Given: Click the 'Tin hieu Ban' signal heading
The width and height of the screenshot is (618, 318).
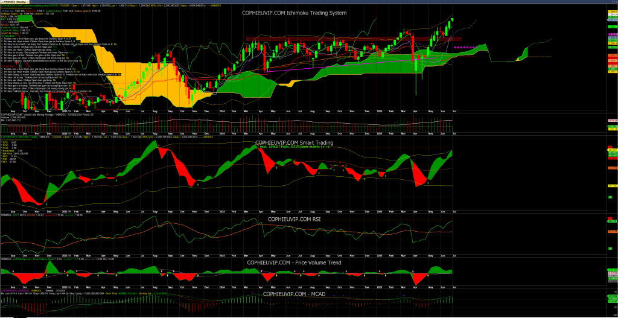Looking at the screenshot, I should point(8,66).
